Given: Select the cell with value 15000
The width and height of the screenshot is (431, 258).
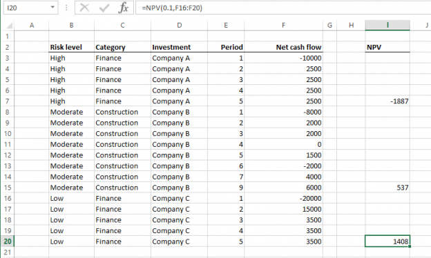Looking at the screenshot, I should coord(283,209).
